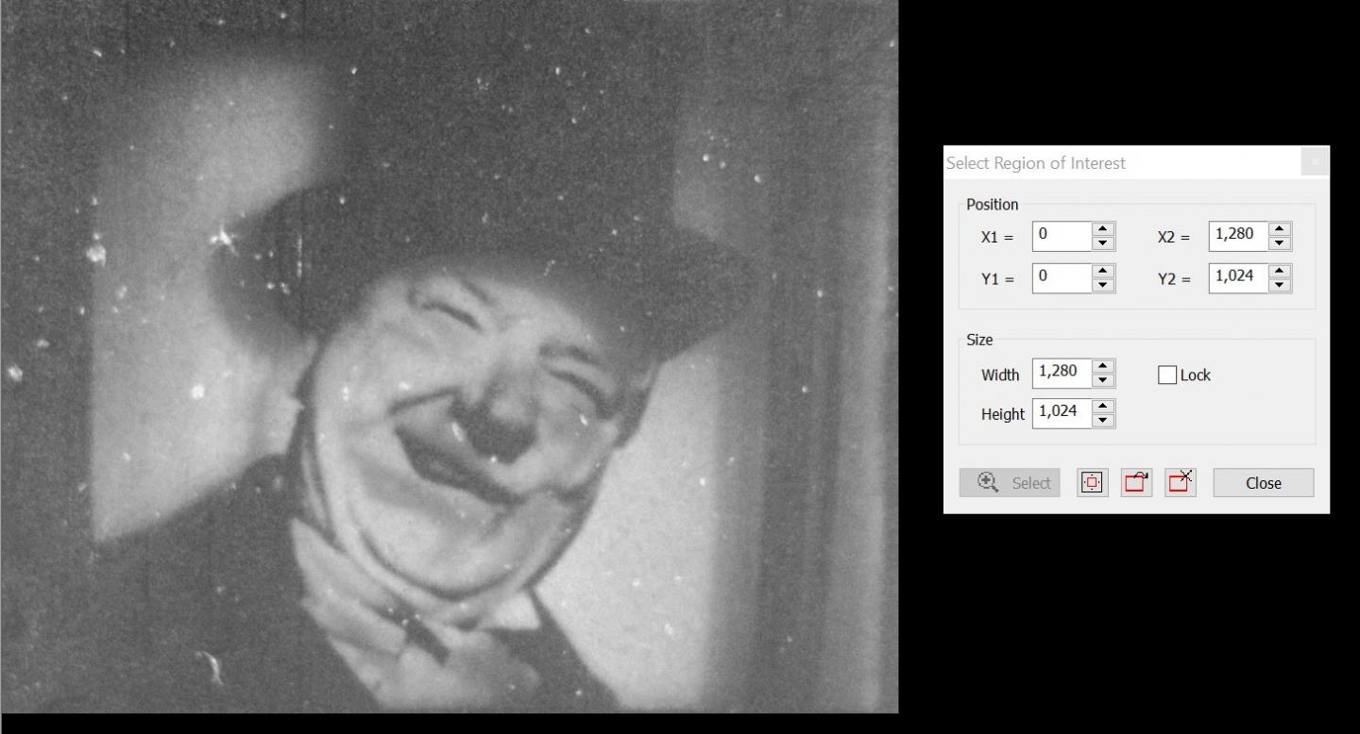The height and width of the screenshot is (734, 1360).
Task: Click the 'Size' group label
Action: (x=979, y=340)
